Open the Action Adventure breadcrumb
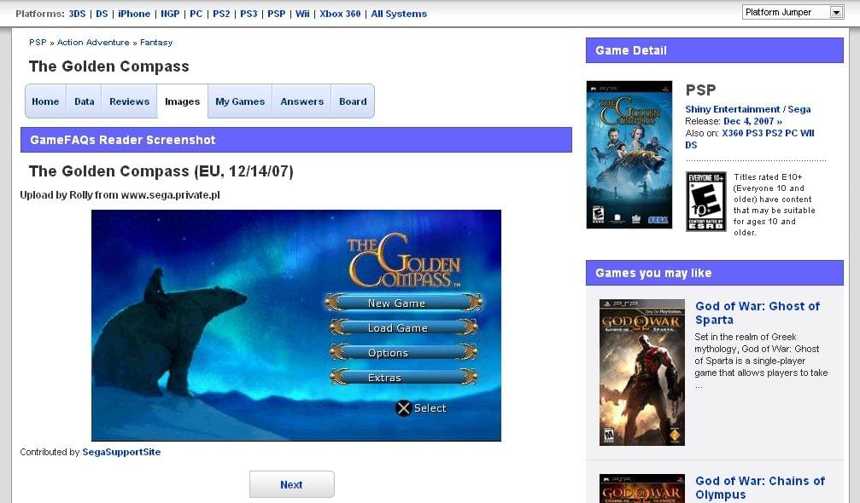The height and width of the screenshot is (503, 860). pyautogui.click(x=93, y=42)
